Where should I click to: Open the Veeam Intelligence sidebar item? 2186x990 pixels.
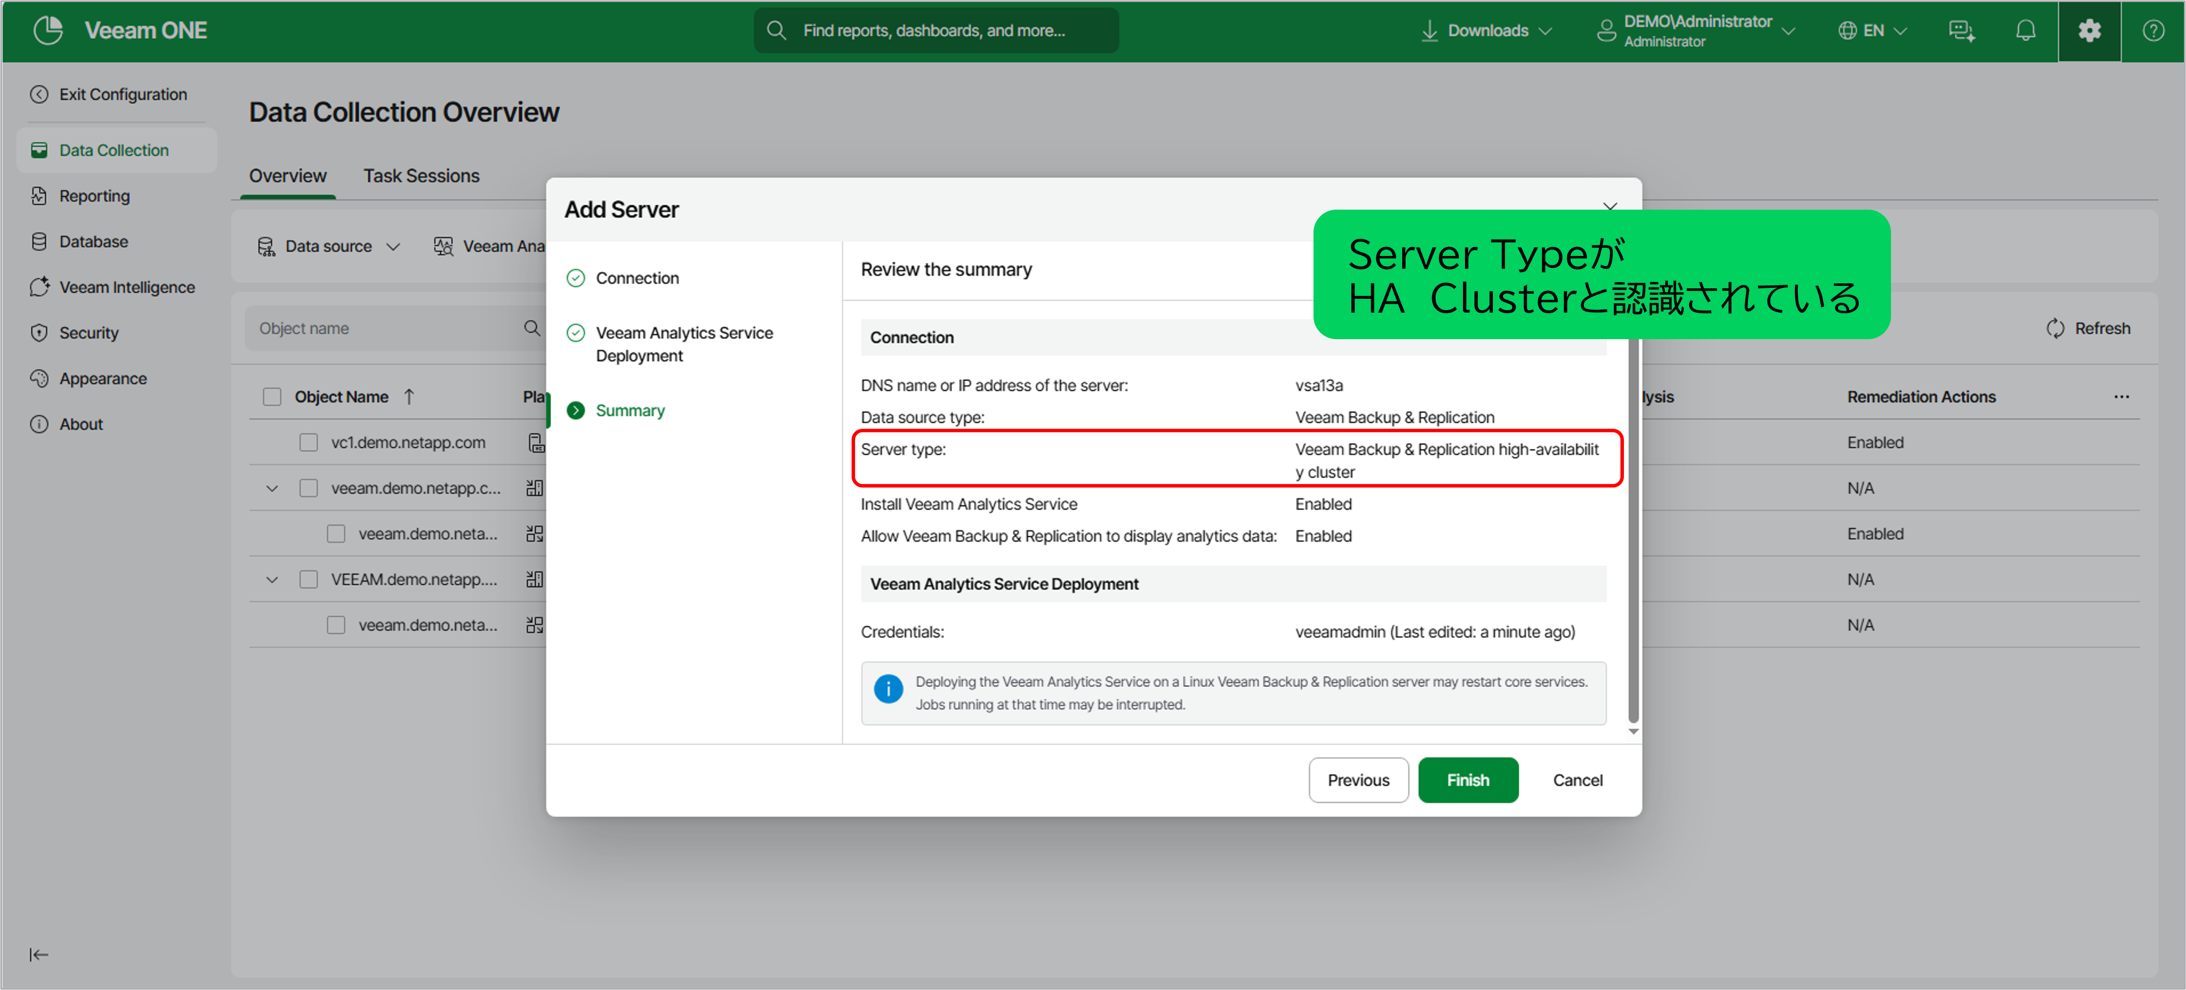coord(126,287)
